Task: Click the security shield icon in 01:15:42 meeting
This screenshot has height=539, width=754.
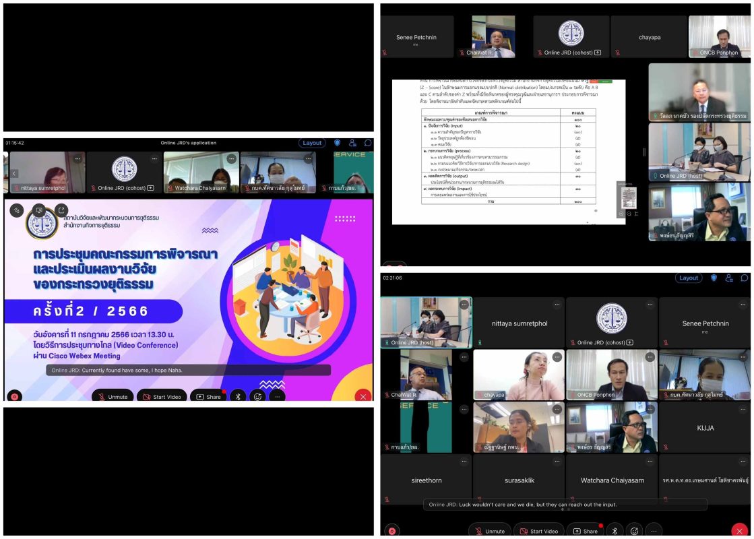Action: pyautogui.click(x=338, y=143)
